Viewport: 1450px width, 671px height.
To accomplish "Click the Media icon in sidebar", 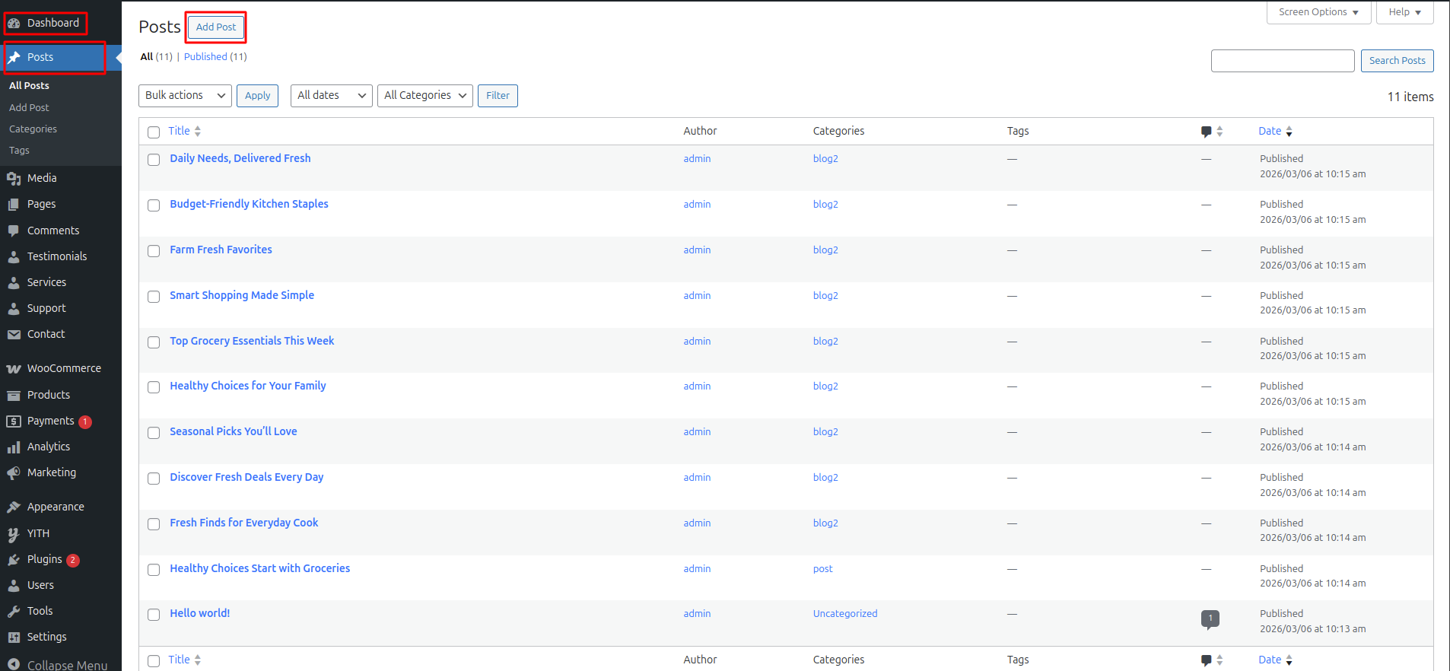I will click(x=14, y=179).
